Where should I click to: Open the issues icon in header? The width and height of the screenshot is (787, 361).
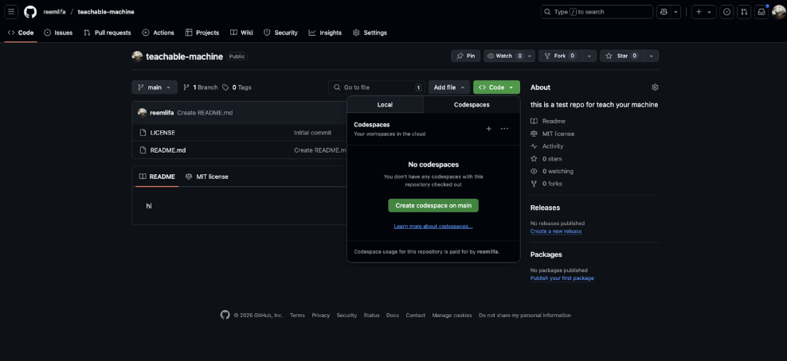tap(726, 12)
